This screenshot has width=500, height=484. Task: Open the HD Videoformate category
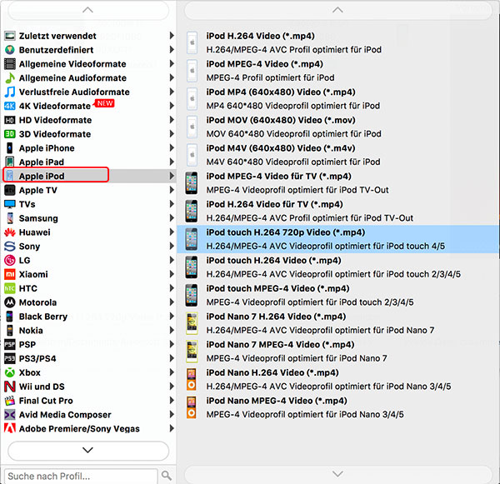(x=88, y=120)
